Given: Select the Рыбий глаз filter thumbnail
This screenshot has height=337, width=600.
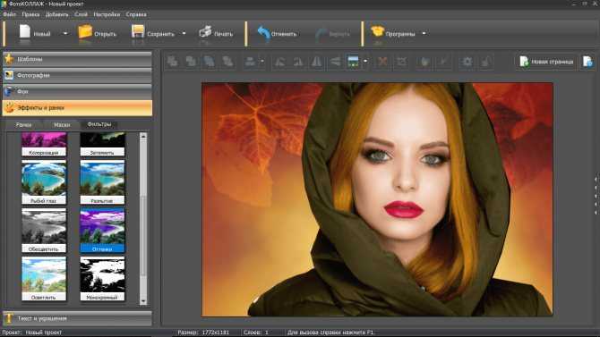Looking at the screenshot, I should 44,181.
